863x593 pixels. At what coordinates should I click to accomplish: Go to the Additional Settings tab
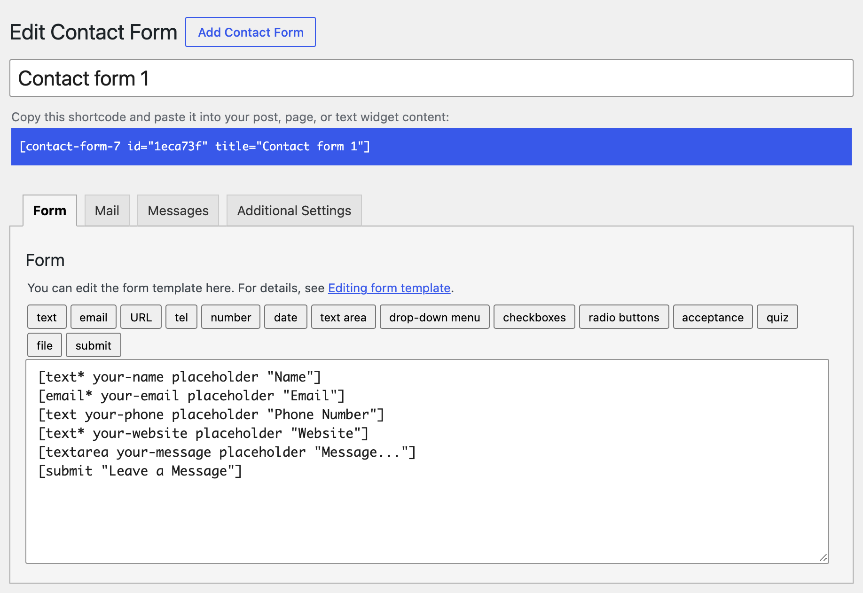(294, 211)
